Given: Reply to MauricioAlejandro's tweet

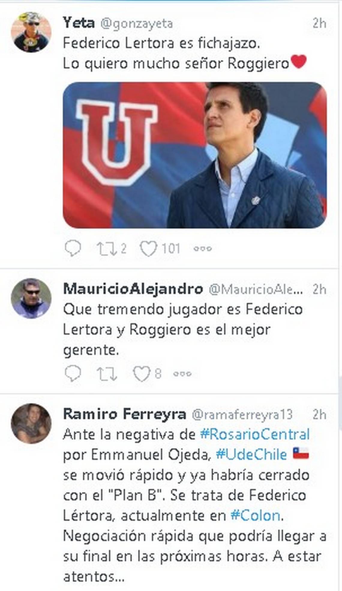Looking at the screenshot, I should (73, 373).
